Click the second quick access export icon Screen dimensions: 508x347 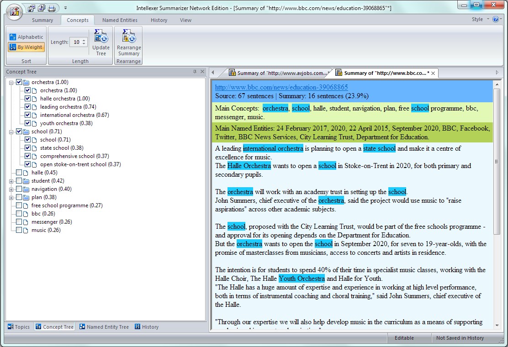tap(41, 8)
